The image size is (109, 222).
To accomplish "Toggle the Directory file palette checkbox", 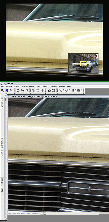I will (x=2, y=98).
